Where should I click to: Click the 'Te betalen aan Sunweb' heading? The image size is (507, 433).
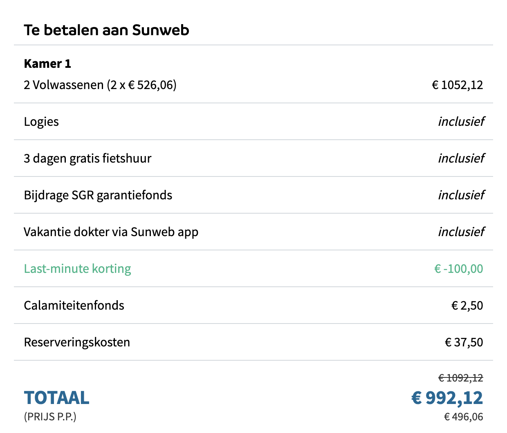click(x=106, y=30)
